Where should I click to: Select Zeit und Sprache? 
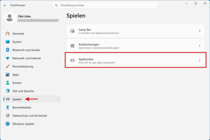32,91
